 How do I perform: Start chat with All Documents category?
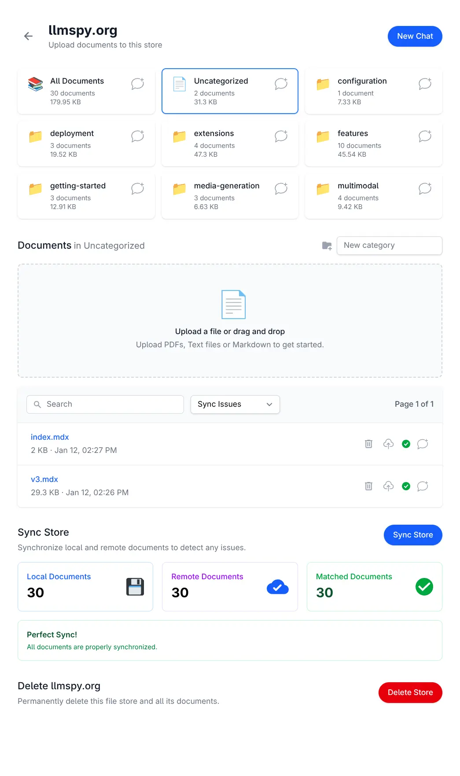137,84
